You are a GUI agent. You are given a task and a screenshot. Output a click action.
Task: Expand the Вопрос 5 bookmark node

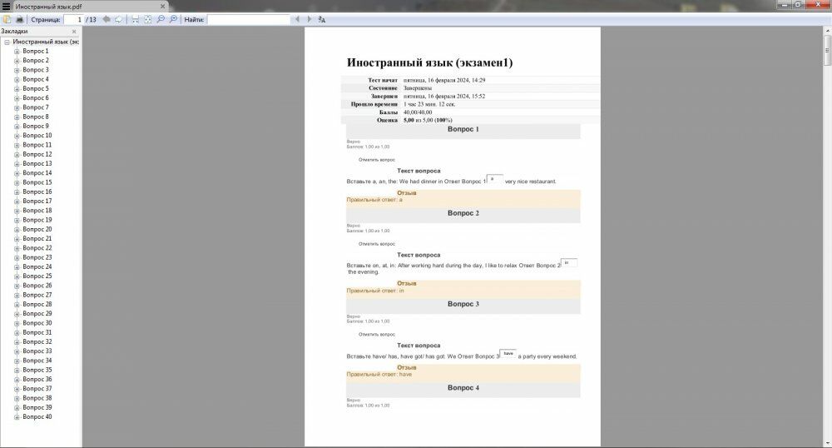[x=17, y=88]
